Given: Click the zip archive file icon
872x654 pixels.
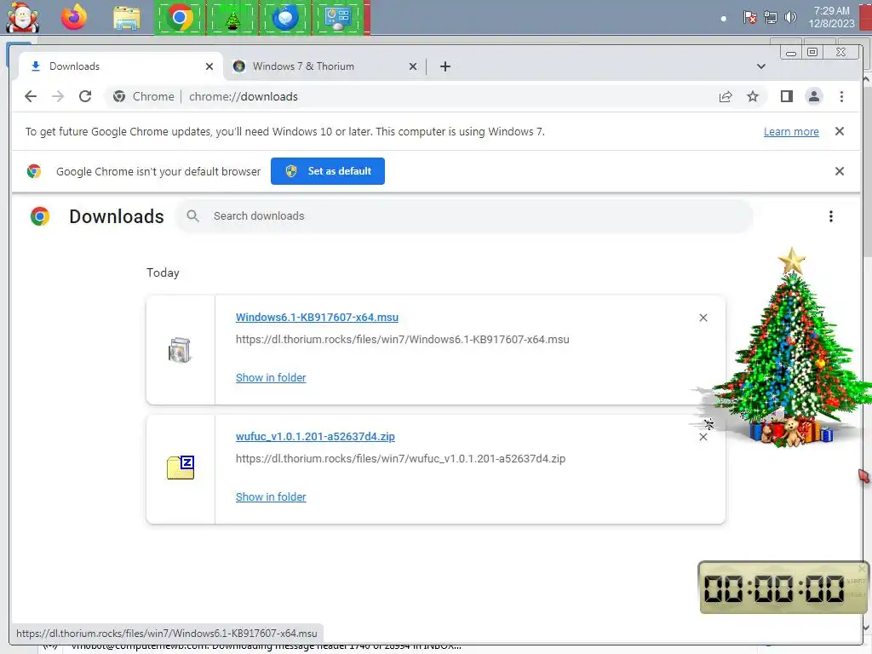Looking at the screenshot, I should tap(181, 468).
